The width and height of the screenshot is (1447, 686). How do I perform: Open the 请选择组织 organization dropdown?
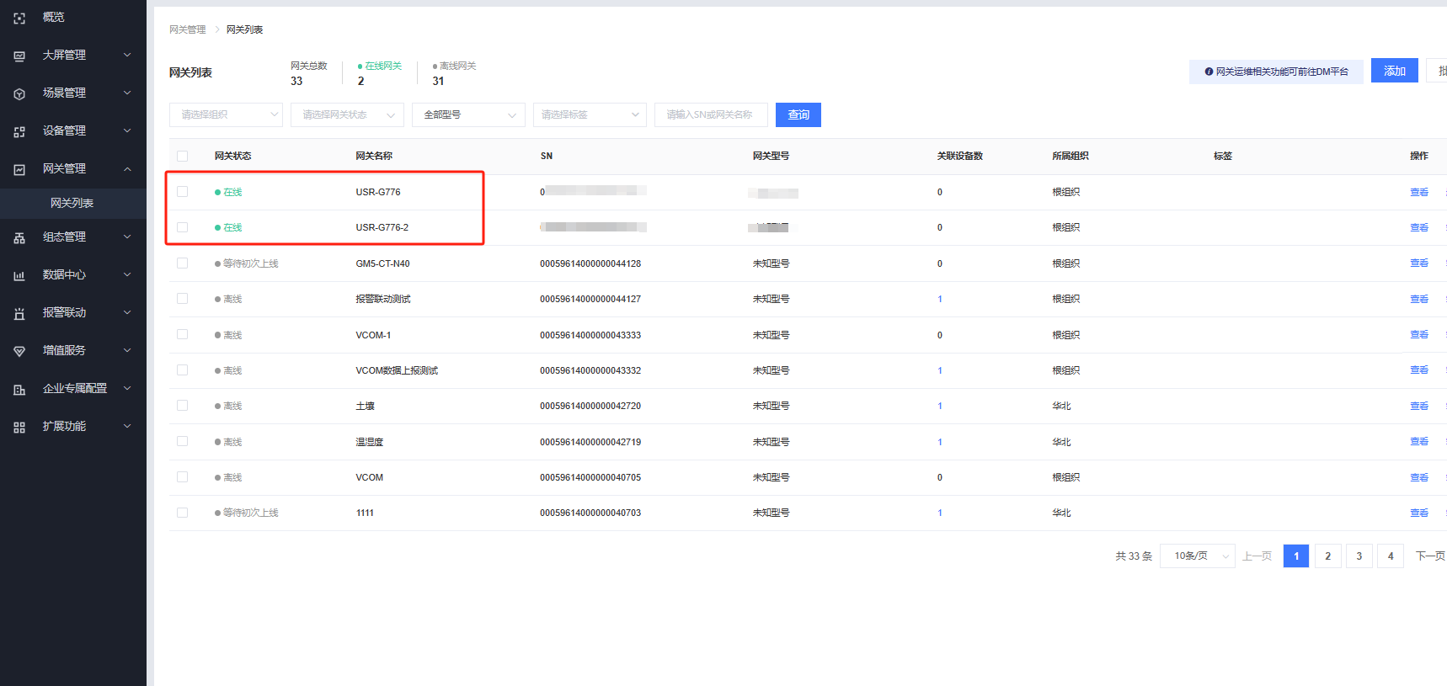tap(226, 114)
